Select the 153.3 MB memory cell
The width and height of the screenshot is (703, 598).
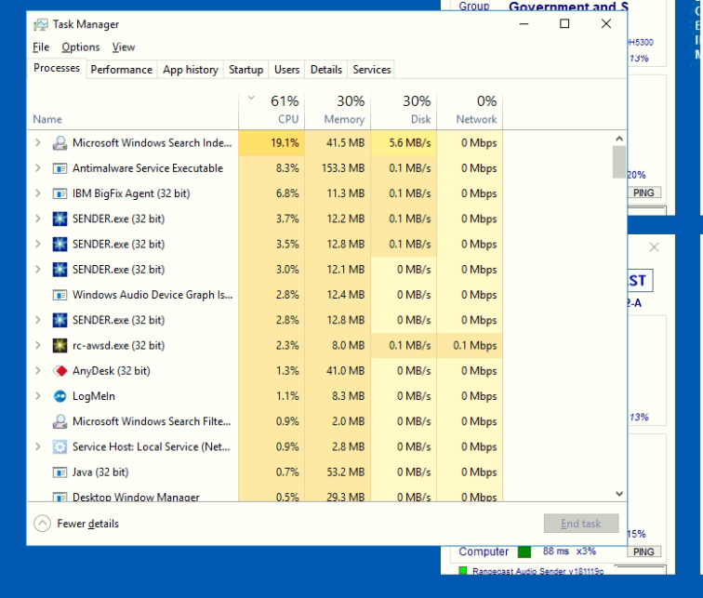click(x=338, y=168)
